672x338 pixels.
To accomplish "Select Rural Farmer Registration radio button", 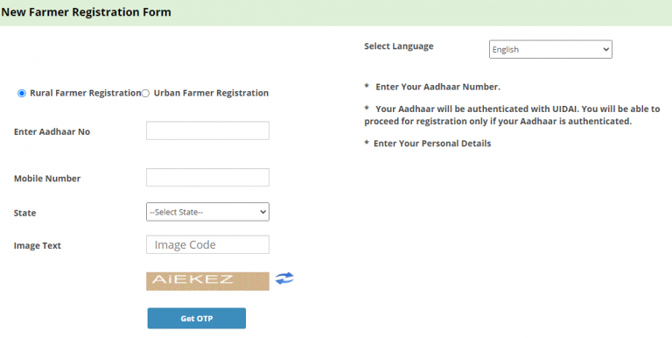I will tap(21, 94).
